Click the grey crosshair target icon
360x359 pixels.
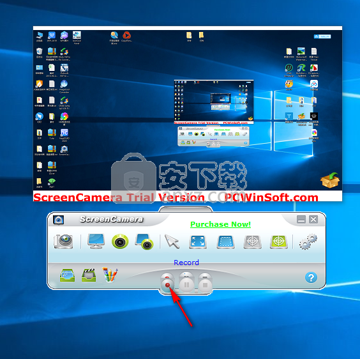[253, 242]
